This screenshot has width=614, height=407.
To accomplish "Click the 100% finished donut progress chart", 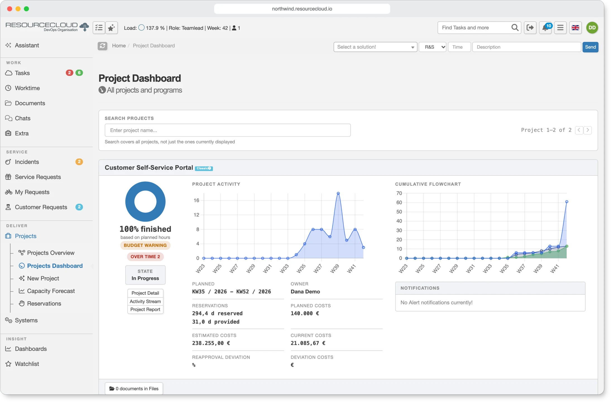I will coord(145,202).
